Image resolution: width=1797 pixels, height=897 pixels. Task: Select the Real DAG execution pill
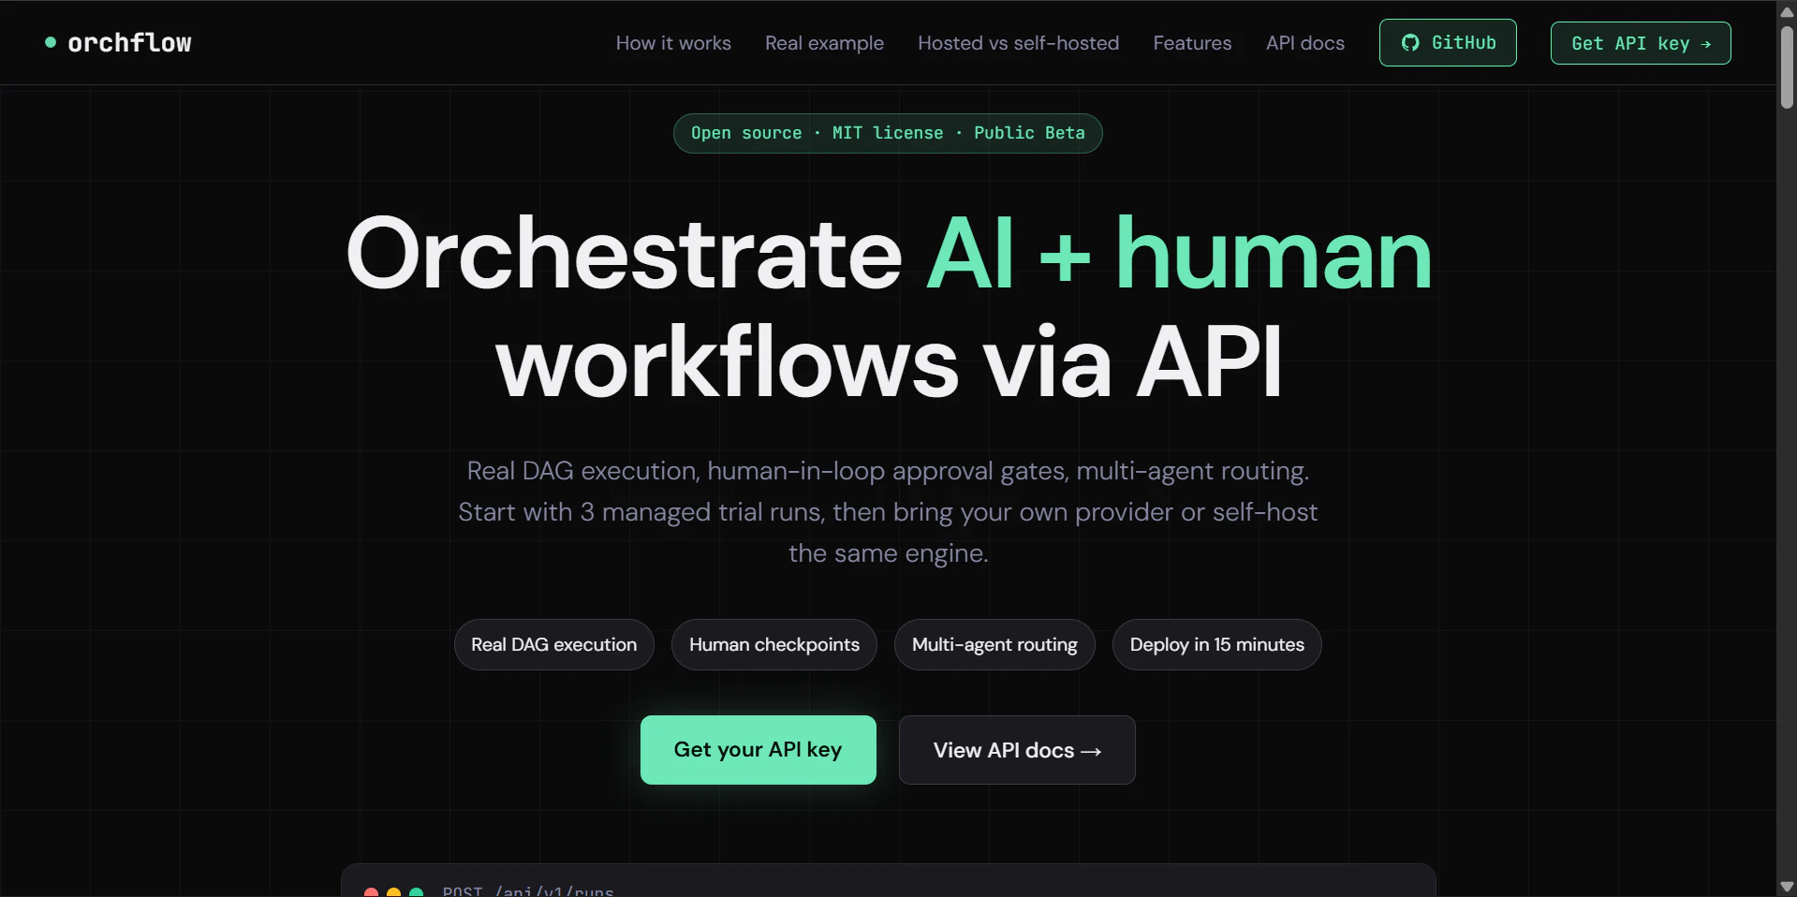[x=554, y=644]
